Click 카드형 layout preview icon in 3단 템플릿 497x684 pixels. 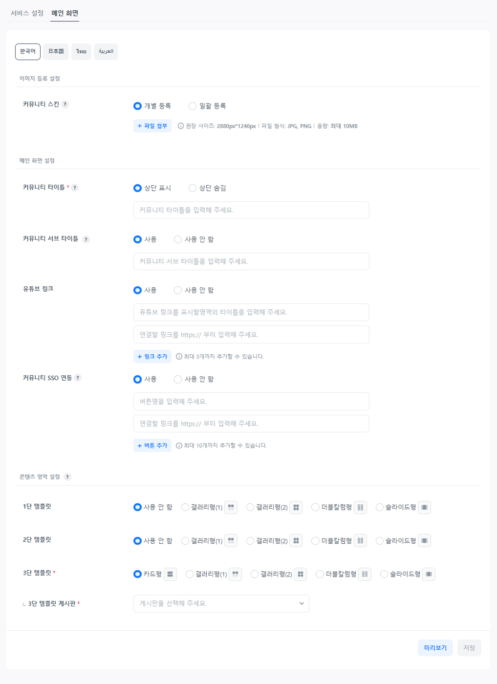point(170,574)
